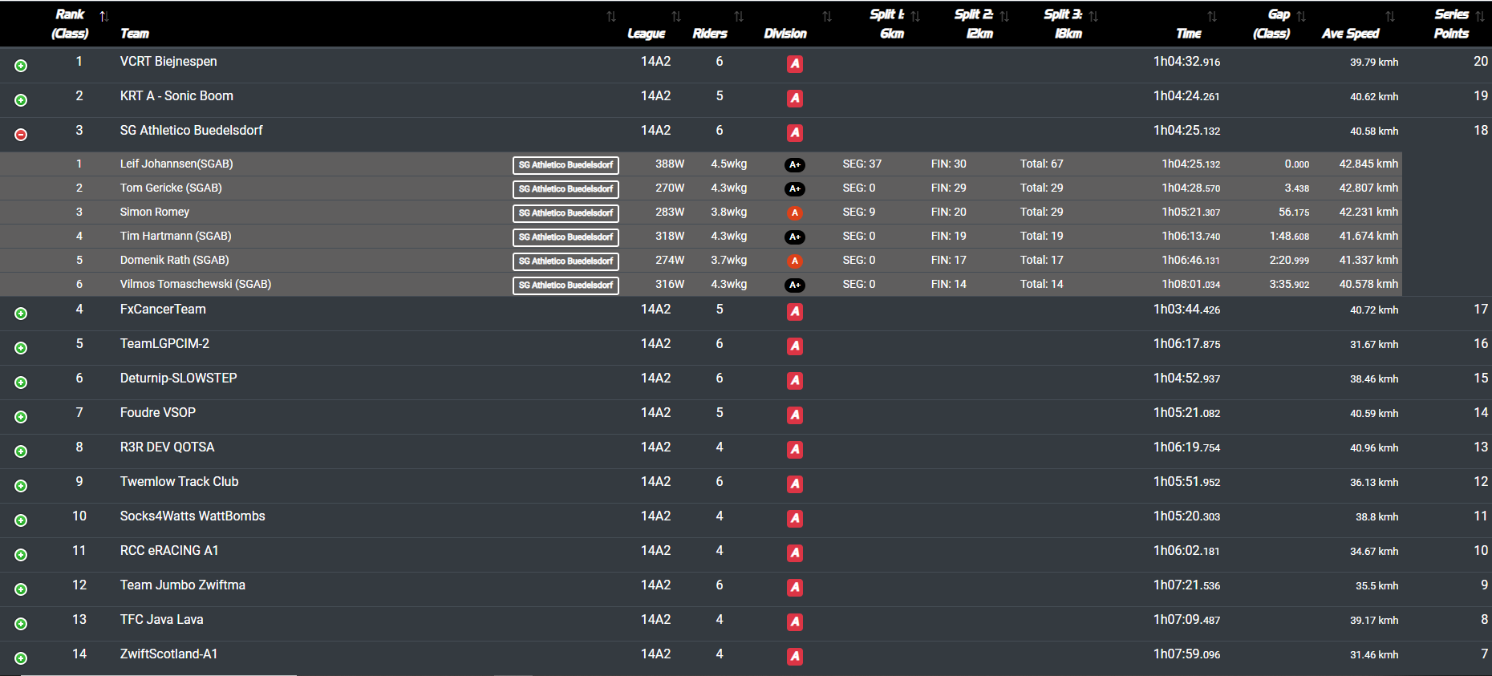Click the red A division badge for KRT A - Sonic Boom
The height and width of the screenshot is (676, 1492).
click(x=795, y=98)
